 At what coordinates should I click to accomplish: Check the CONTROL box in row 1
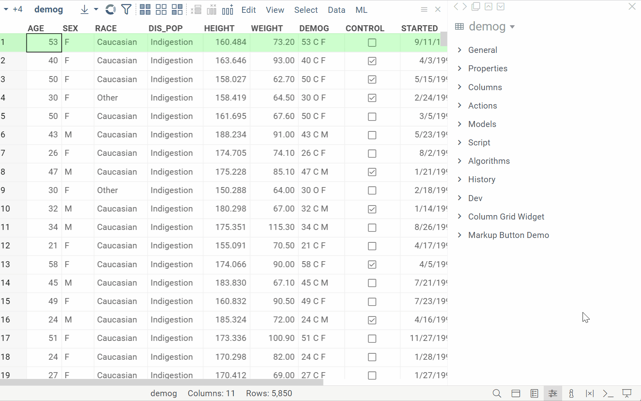[x=372, y=42]
